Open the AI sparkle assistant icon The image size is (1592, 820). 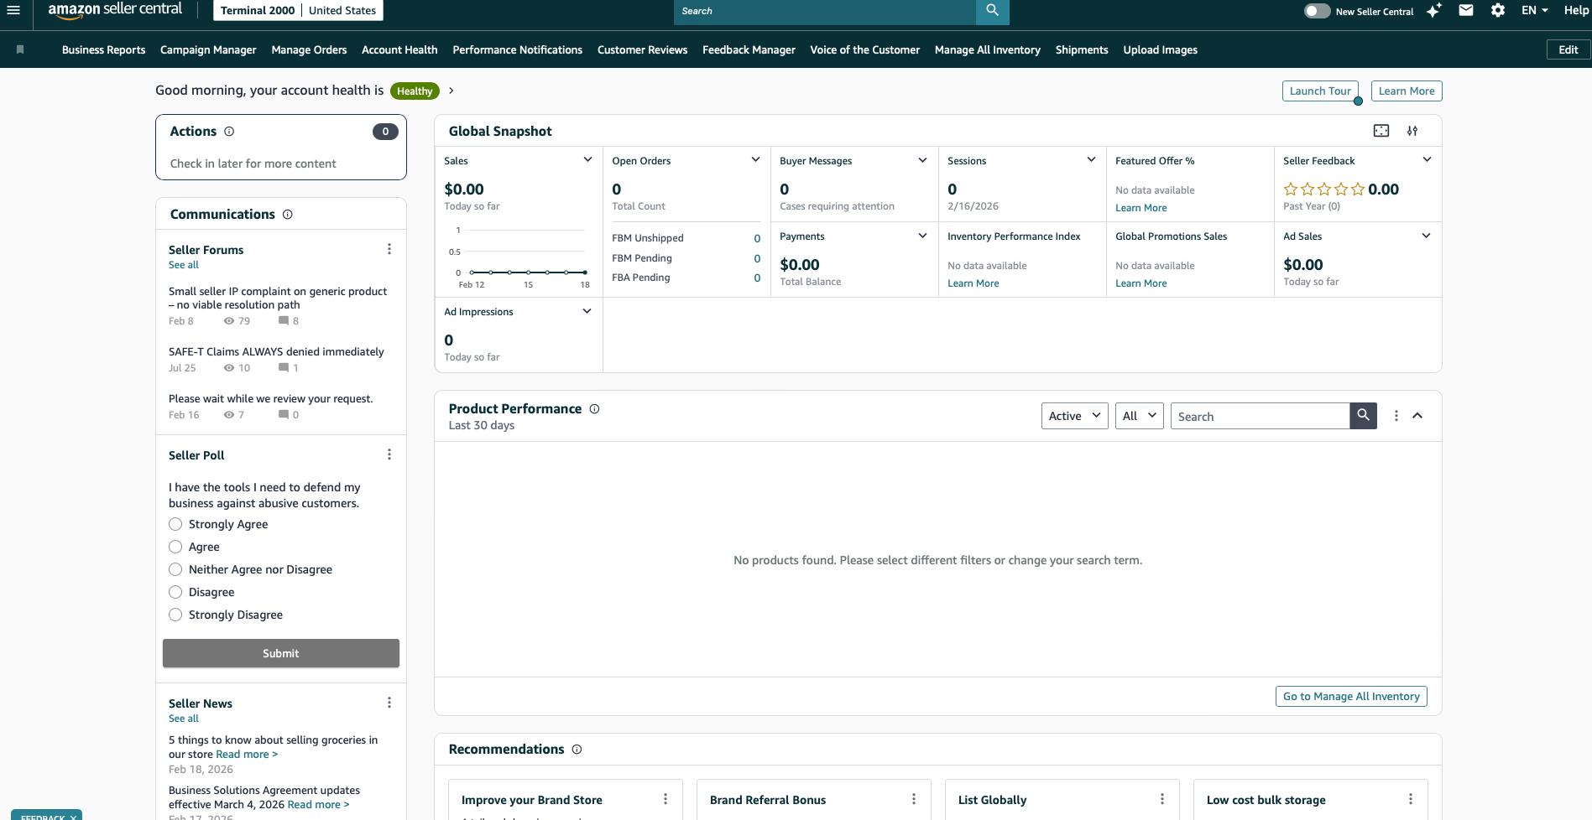(x=1434, y=10)
